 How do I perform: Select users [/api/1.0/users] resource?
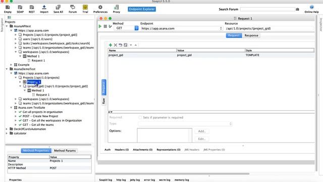click(37, 39)
